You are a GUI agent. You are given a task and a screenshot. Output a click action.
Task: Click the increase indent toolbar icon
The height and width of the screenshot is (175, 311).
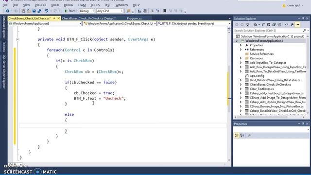point(145,11)
